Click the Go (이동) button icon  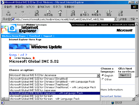click(x=123, y=19)
